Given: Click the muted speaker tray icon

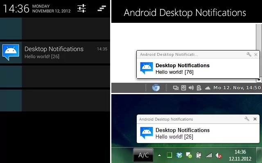Looking at the screenshot, I should [x=219, y=156].
